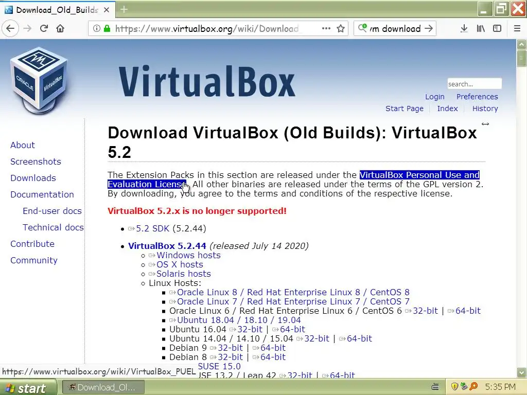
Task: Download Windows hosts build
Action: pyautogui.click(x=188, y=255)
